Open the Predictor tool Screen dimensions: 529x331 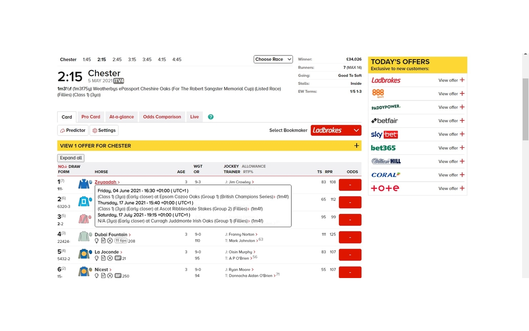click(73, 130)
